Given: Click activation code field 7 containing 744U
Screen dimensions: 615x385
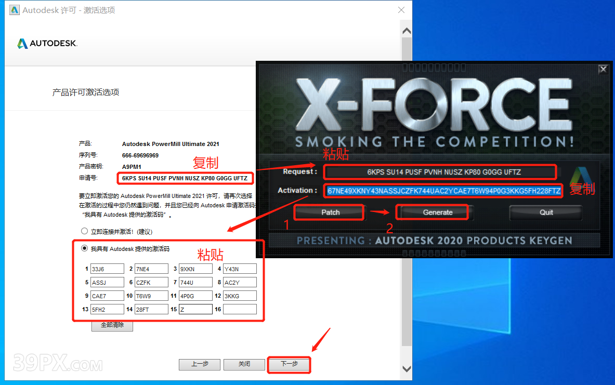Looking at the screenshot, I should click(x=195, y=282).
